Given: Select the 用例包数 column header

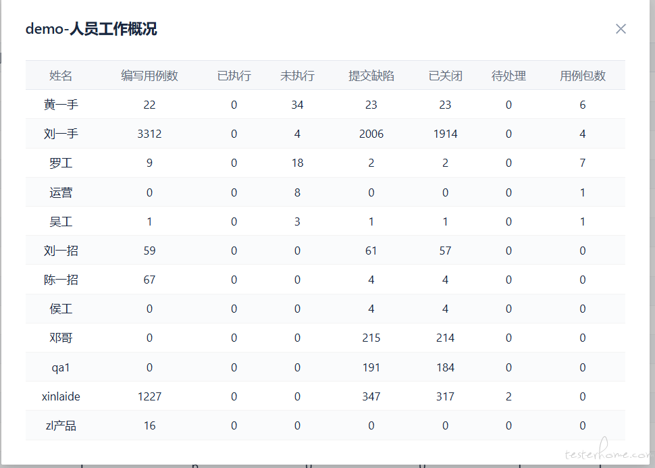Looking at the screenshot, I should [582, 76].
